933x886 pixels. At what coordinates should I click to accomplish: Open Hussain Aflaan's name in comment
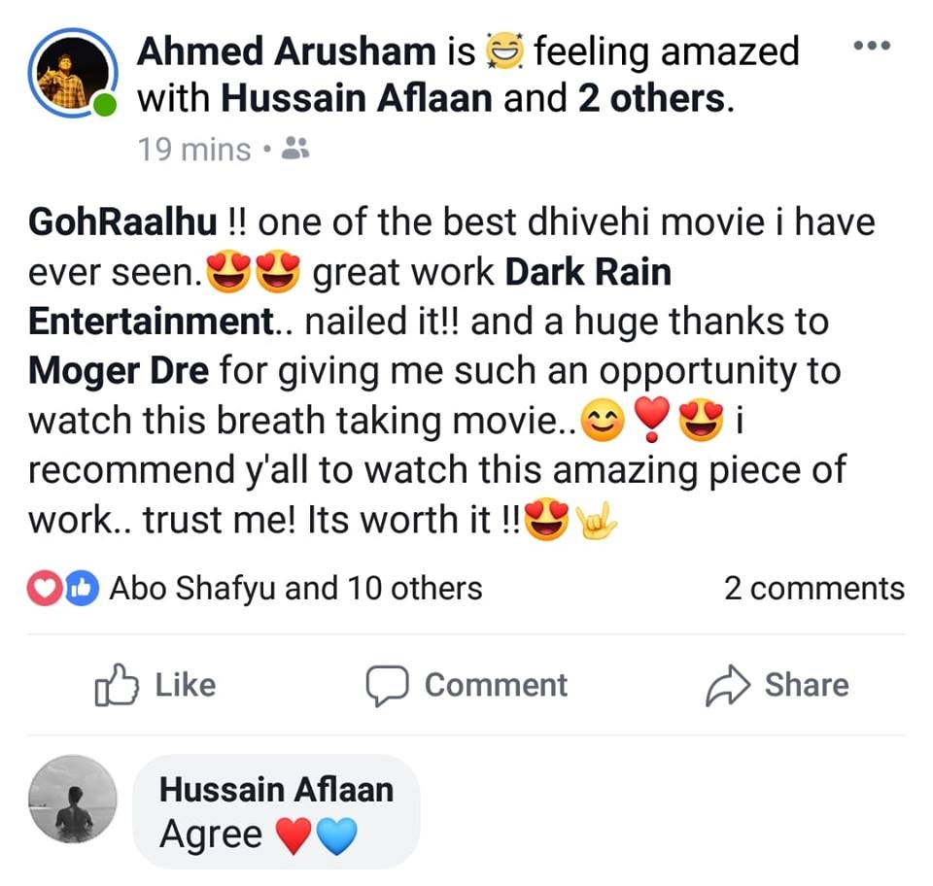point(276,790)
